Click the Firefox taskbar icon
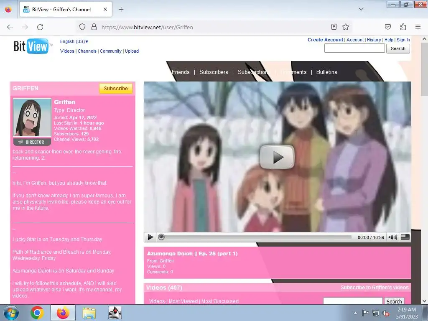The width and height of the screenshot is (428, 321). click(x=63, y=313)
